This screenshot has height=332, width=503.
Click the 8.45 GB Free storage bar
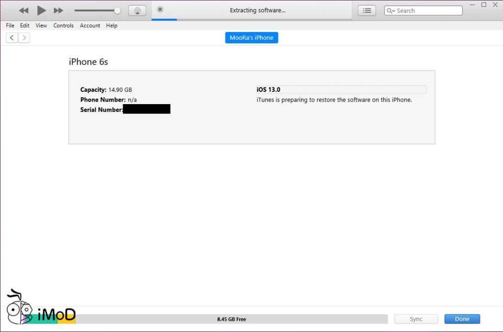click(x=231, y=319)
